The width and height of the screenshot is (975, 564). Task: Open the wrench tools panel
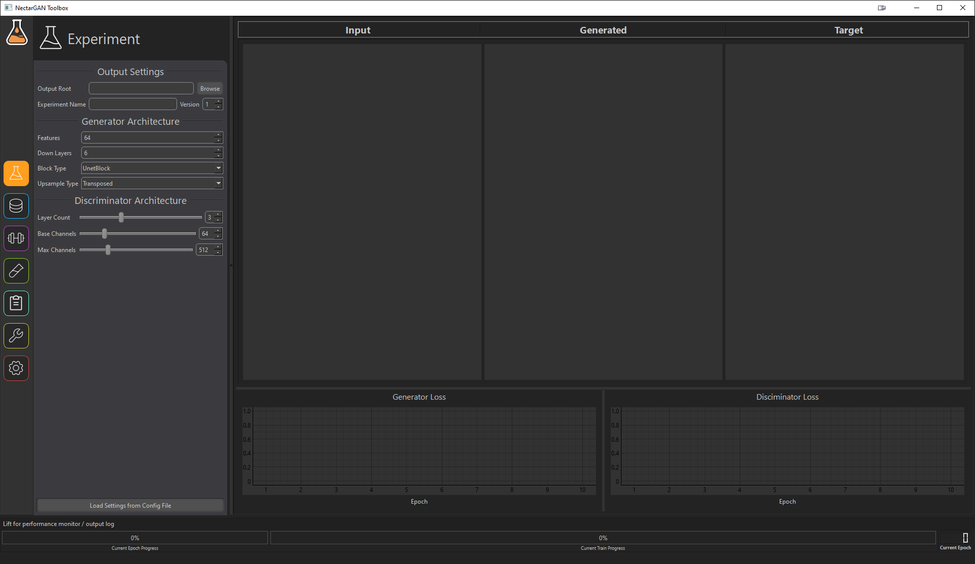16,335
